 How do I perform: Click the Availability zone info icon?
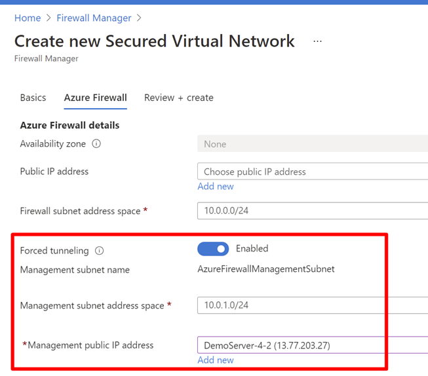[96, 144]
